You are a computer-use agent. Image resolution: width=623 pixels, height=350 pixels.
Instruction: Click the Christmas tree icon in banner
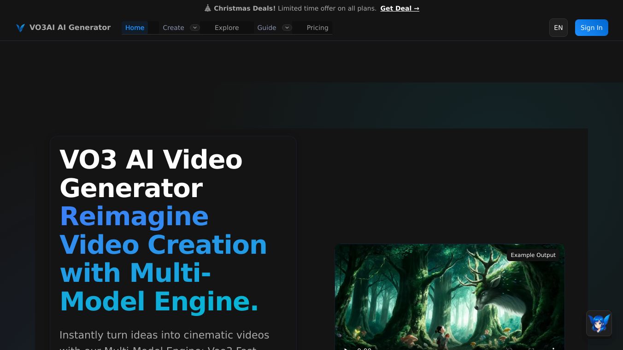[x=208, y=8]
